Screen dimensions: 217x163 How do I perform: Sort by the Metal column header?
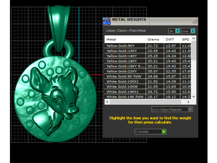[x=125, y=39]
